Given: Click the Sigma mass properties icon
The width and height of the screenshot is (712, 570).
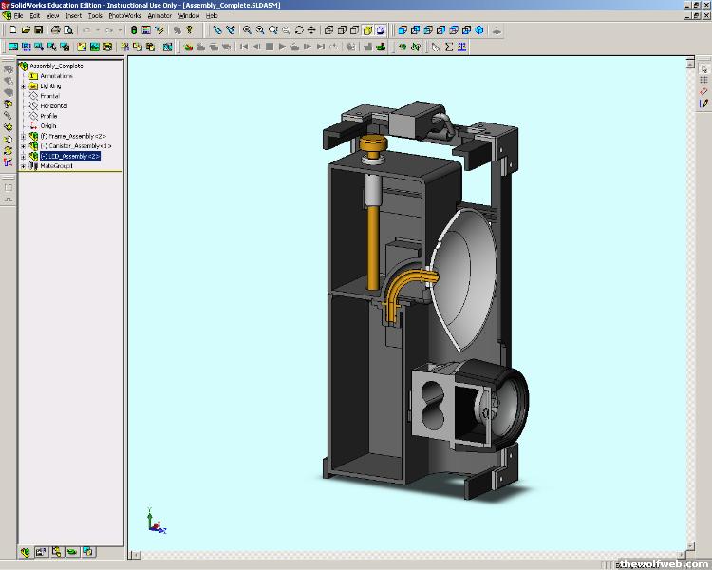Looking at the screenshot, I should click(x=449, y=46).
